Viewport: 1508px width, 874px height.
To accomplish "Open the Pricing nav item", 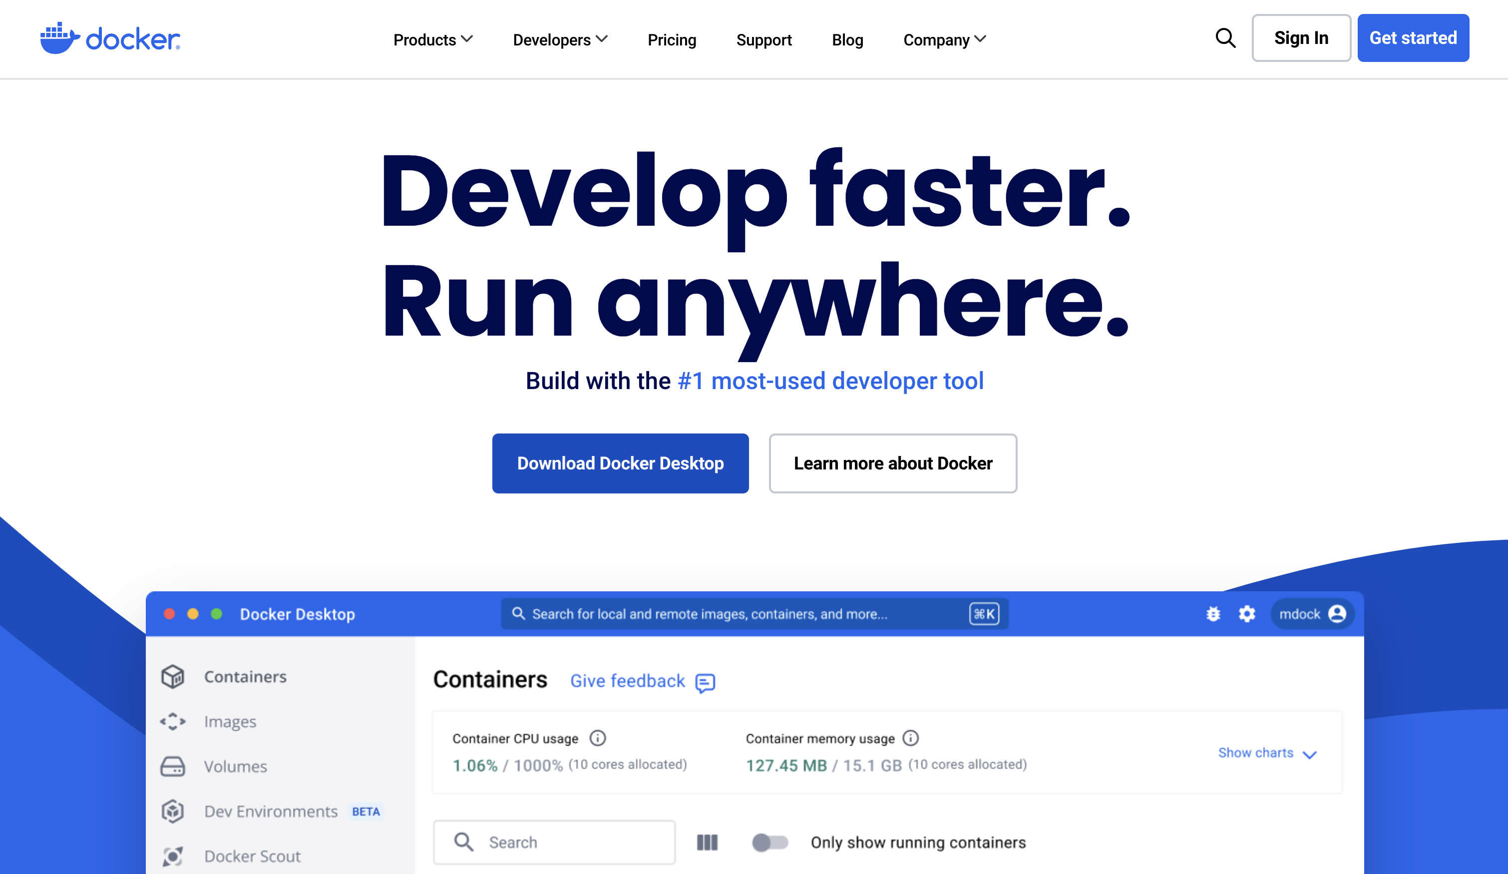I will 672,39.
